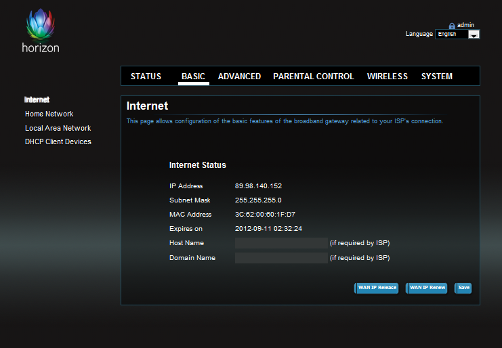Open the STATUS tab
The image size is (502, 348).
click(146, 77)
